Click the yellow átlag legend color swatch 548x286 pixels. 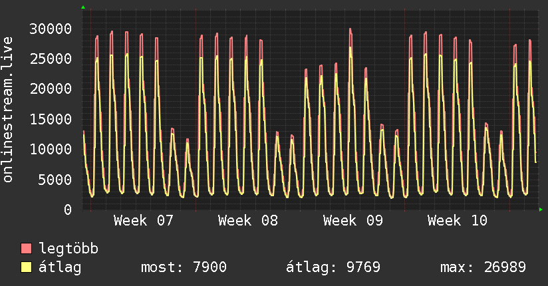tap(27, 268)
